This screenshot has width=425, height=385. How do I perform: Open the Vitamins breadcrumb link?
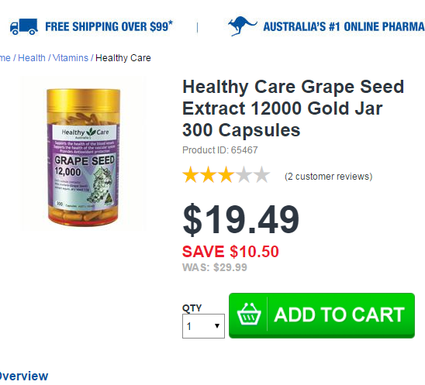(71, 58)
